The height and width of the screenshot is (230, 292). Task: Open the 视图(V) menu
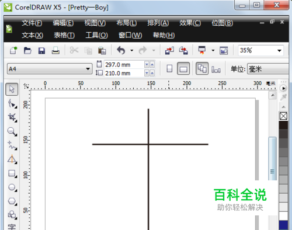point(95,23)
